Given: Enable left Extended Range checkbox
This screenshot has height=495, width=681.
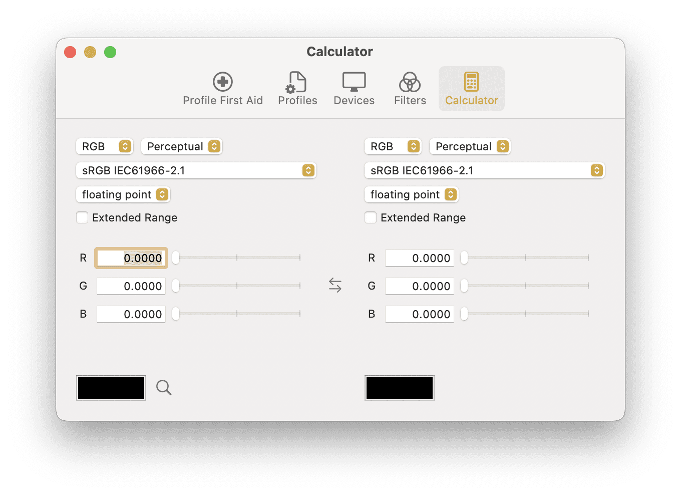Looking at the screenshot, I should 82,217.
